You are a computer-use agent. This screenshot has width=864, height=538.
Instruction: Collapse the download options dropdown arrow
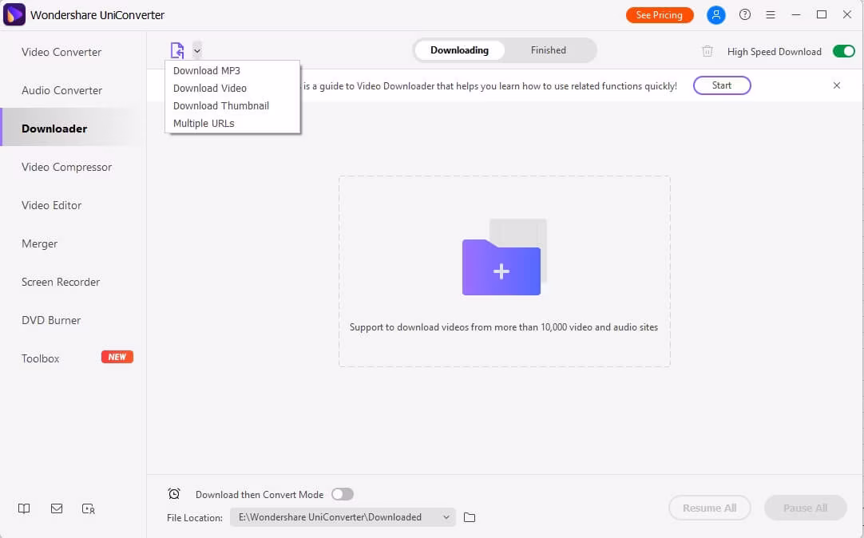(x=196, y=50)
